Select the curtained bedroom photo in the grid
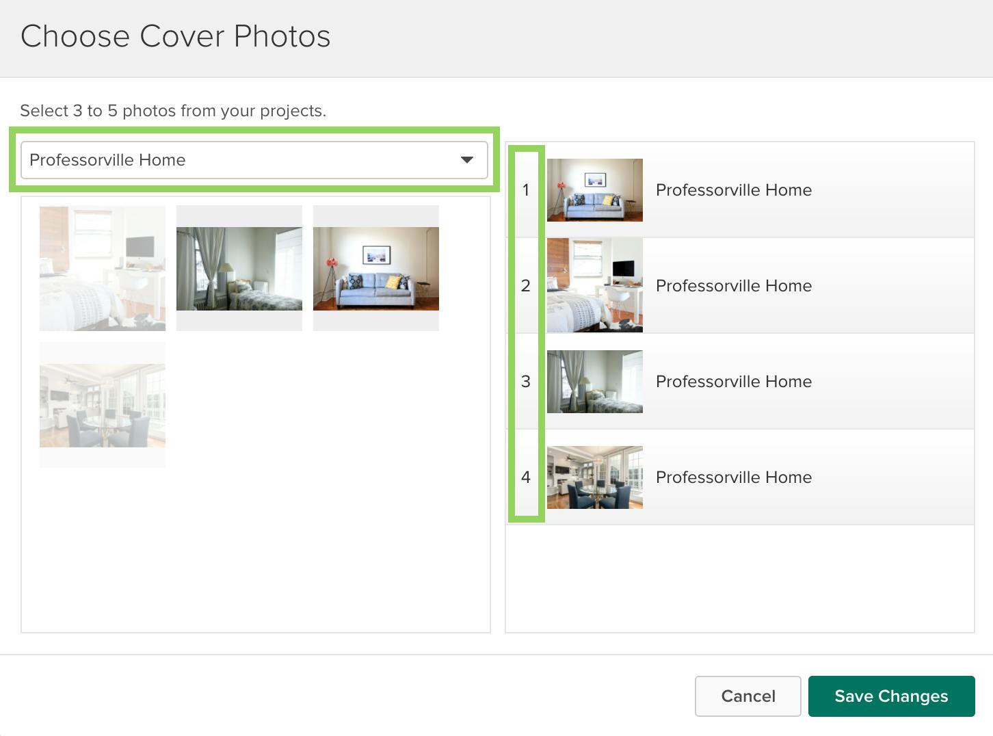The image size is (993, 736). (x=239, y=268)
